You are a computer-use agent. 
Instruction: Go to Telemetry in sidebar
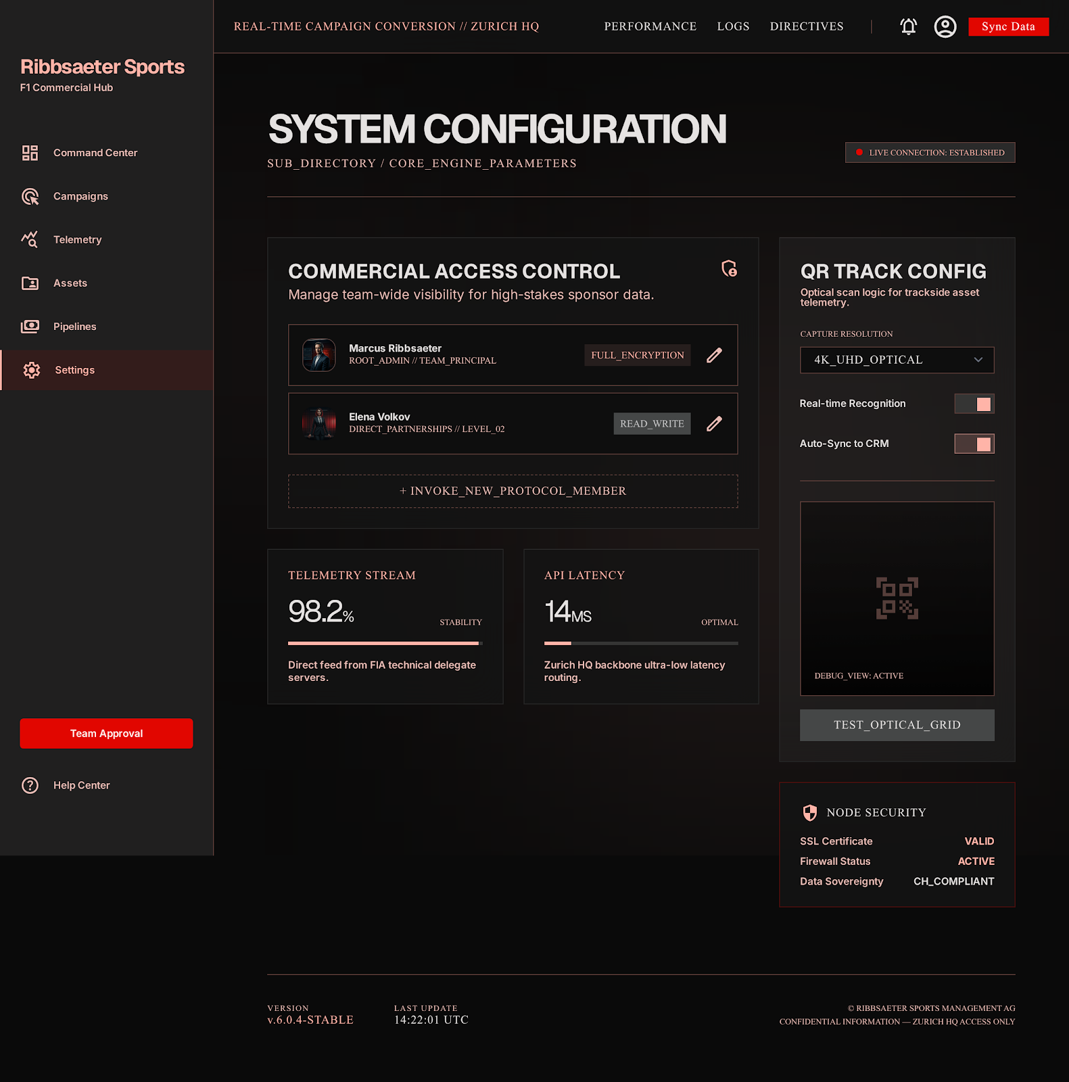pyautogui.click(x=107, y=239)
